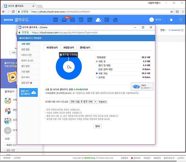Click the NAVER 클라우드 logo
This screenshot has width=186, height=162.
(x=16, y=20)
